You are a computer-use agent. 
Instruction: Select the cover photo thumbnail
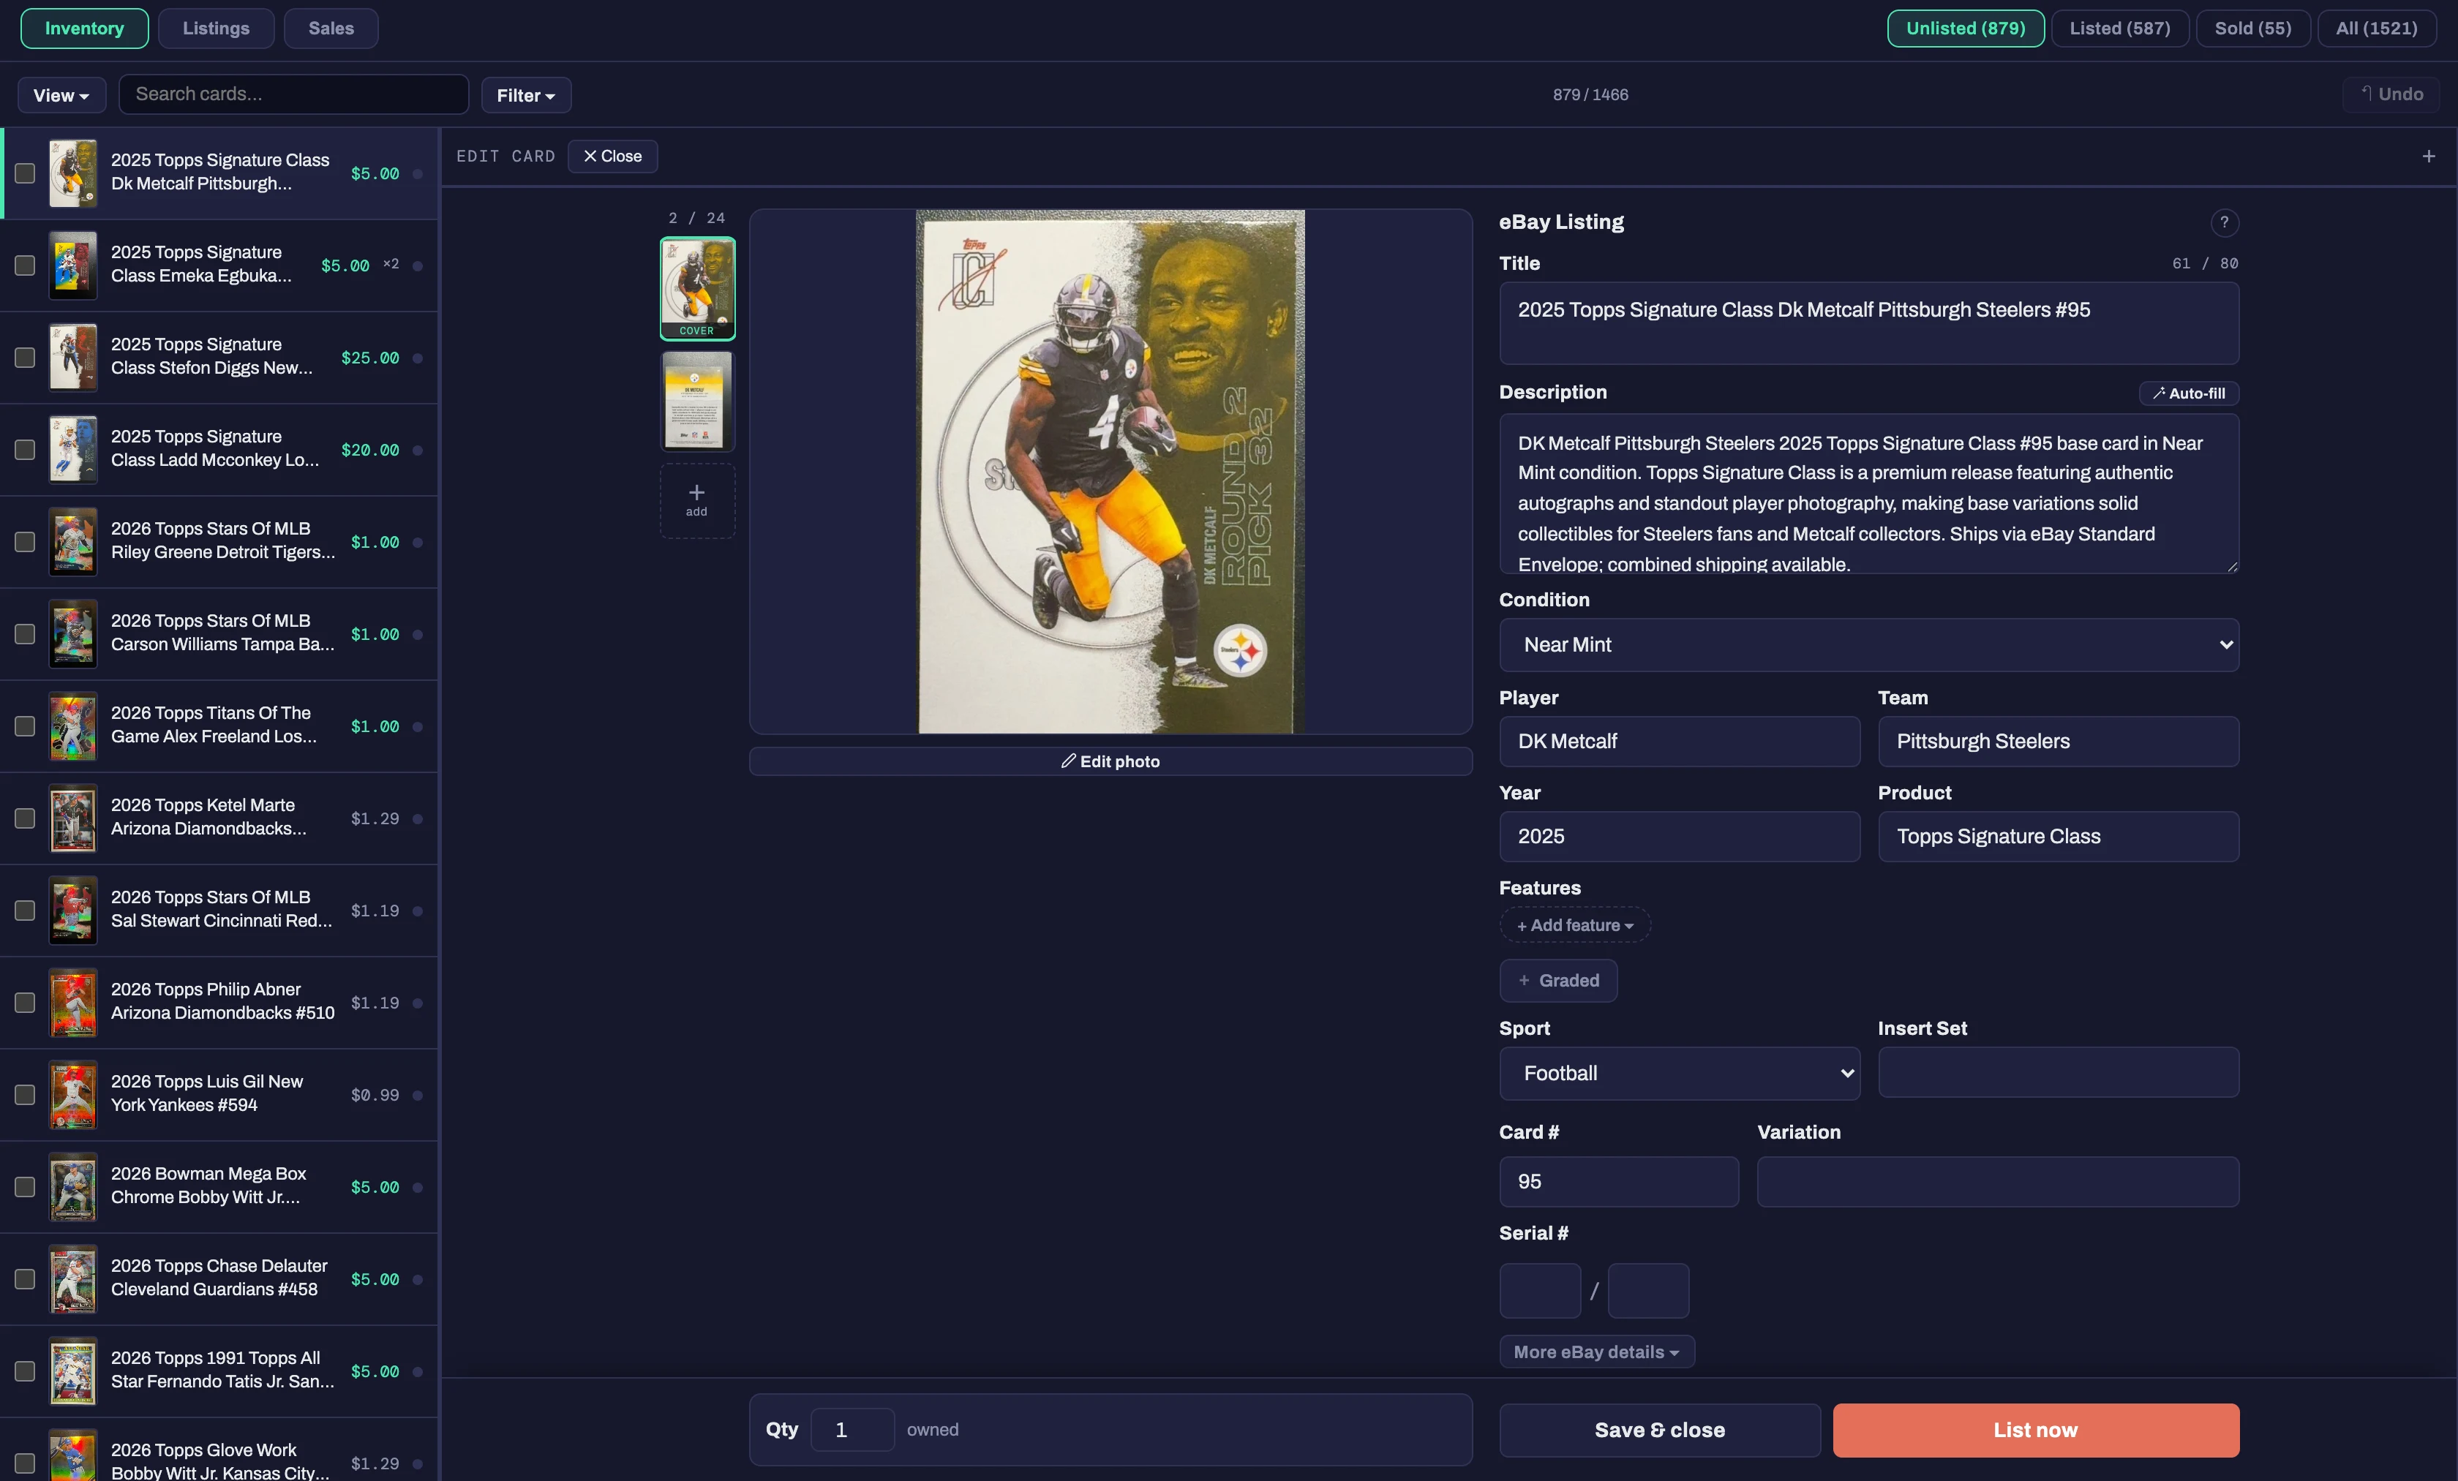point(697,288)
